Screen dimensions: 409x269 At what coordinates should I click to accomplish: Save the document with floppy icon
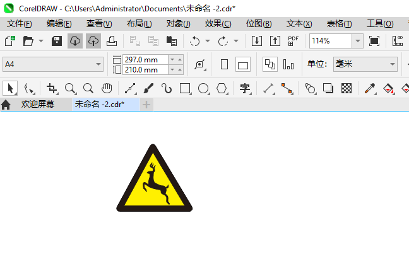point(57,41)
